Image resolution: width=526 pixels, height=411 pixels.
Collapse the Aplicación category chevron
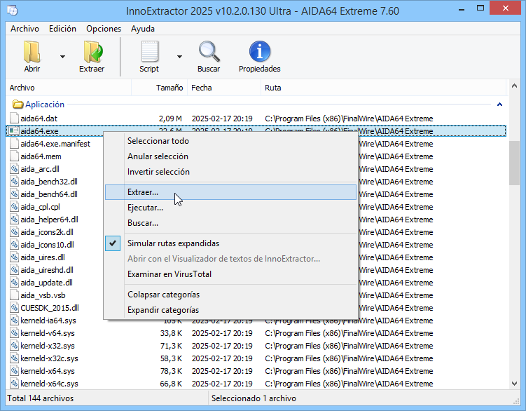coord(499,105)
